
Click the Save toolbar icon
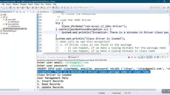click(4, 8)
